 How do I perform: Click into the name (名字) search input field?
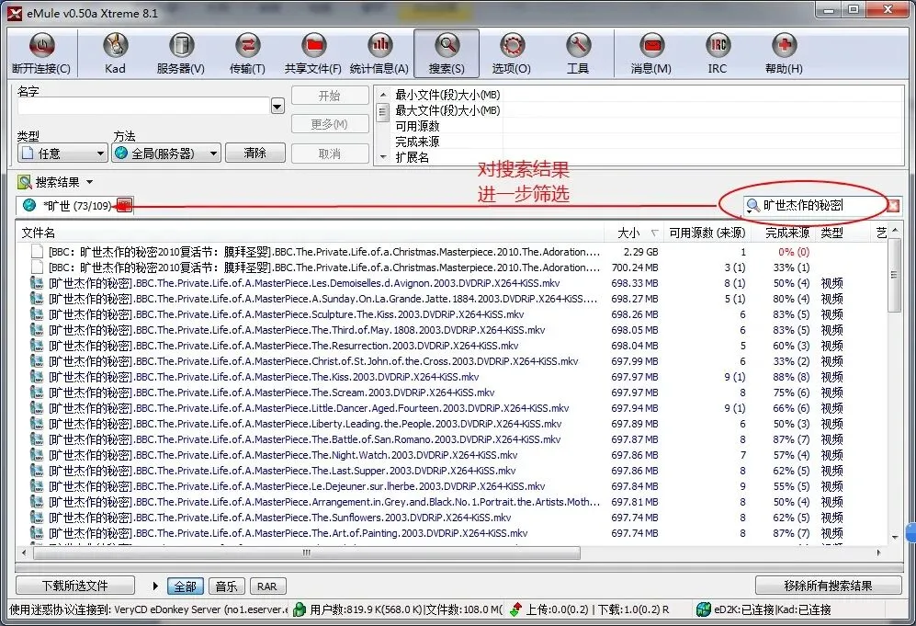143,107
